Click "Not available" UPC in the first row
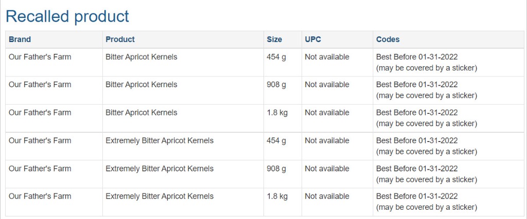 (327, 57)
